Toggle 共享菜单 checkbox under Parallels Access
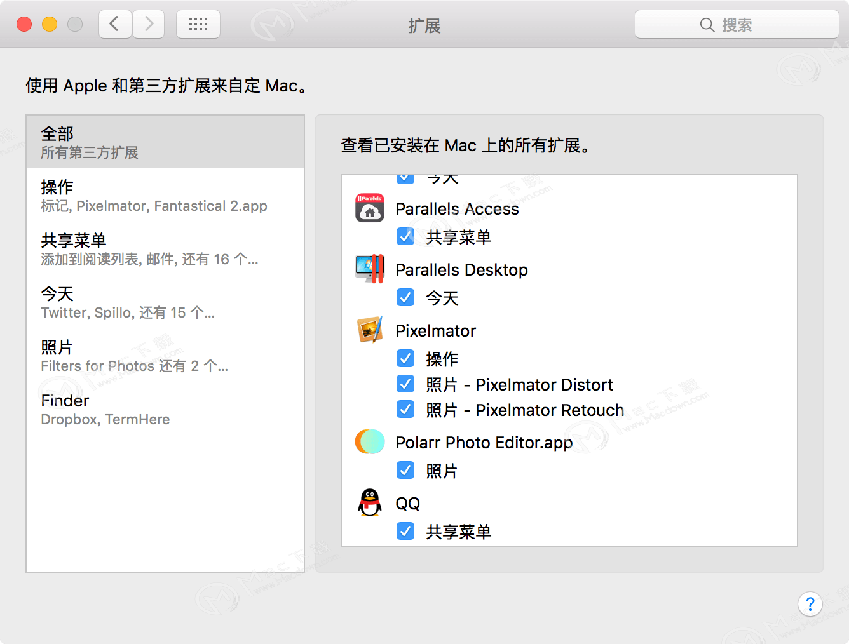This screenshot has height=644, width=849. [x=405, y=236]
